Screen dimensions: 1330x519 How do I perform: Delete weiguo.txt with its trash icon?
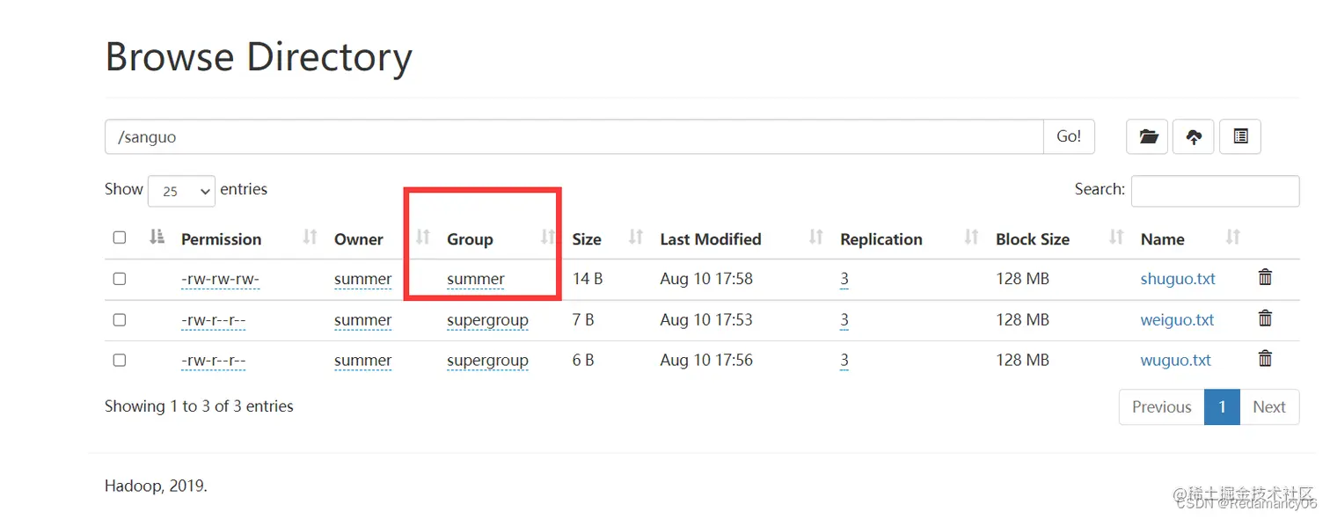[x=1265, y=318]
